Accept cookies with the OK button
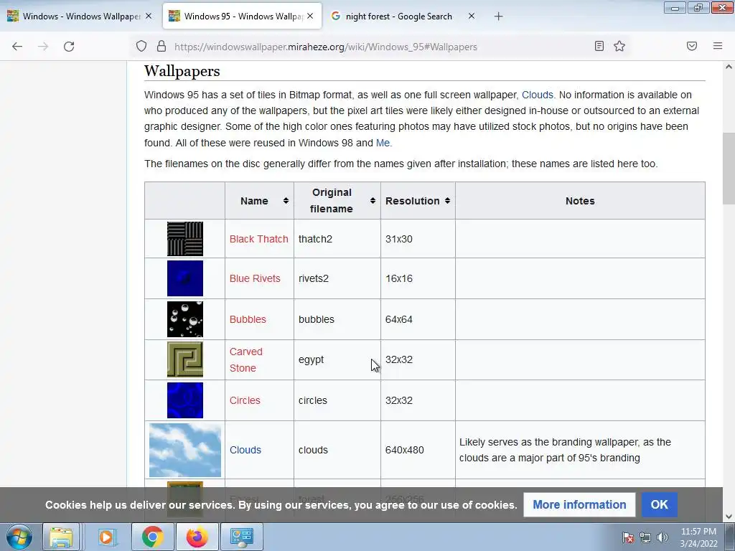 tap(659, 504)
